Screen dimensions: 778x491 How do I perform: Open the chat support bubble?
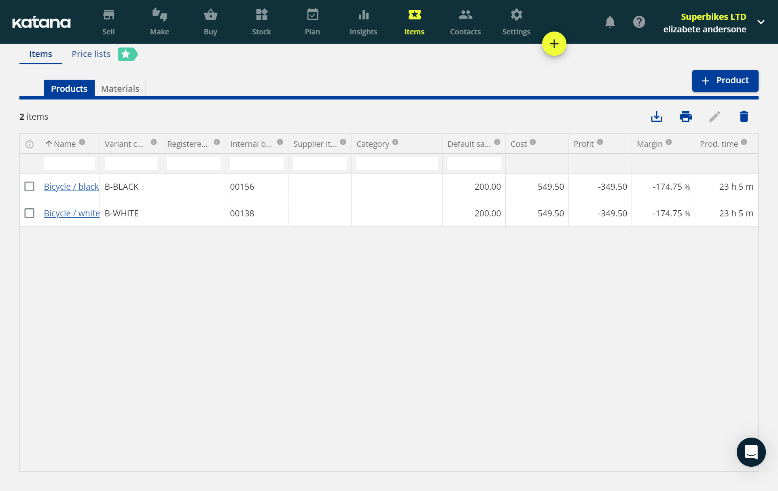click(751, 452)
